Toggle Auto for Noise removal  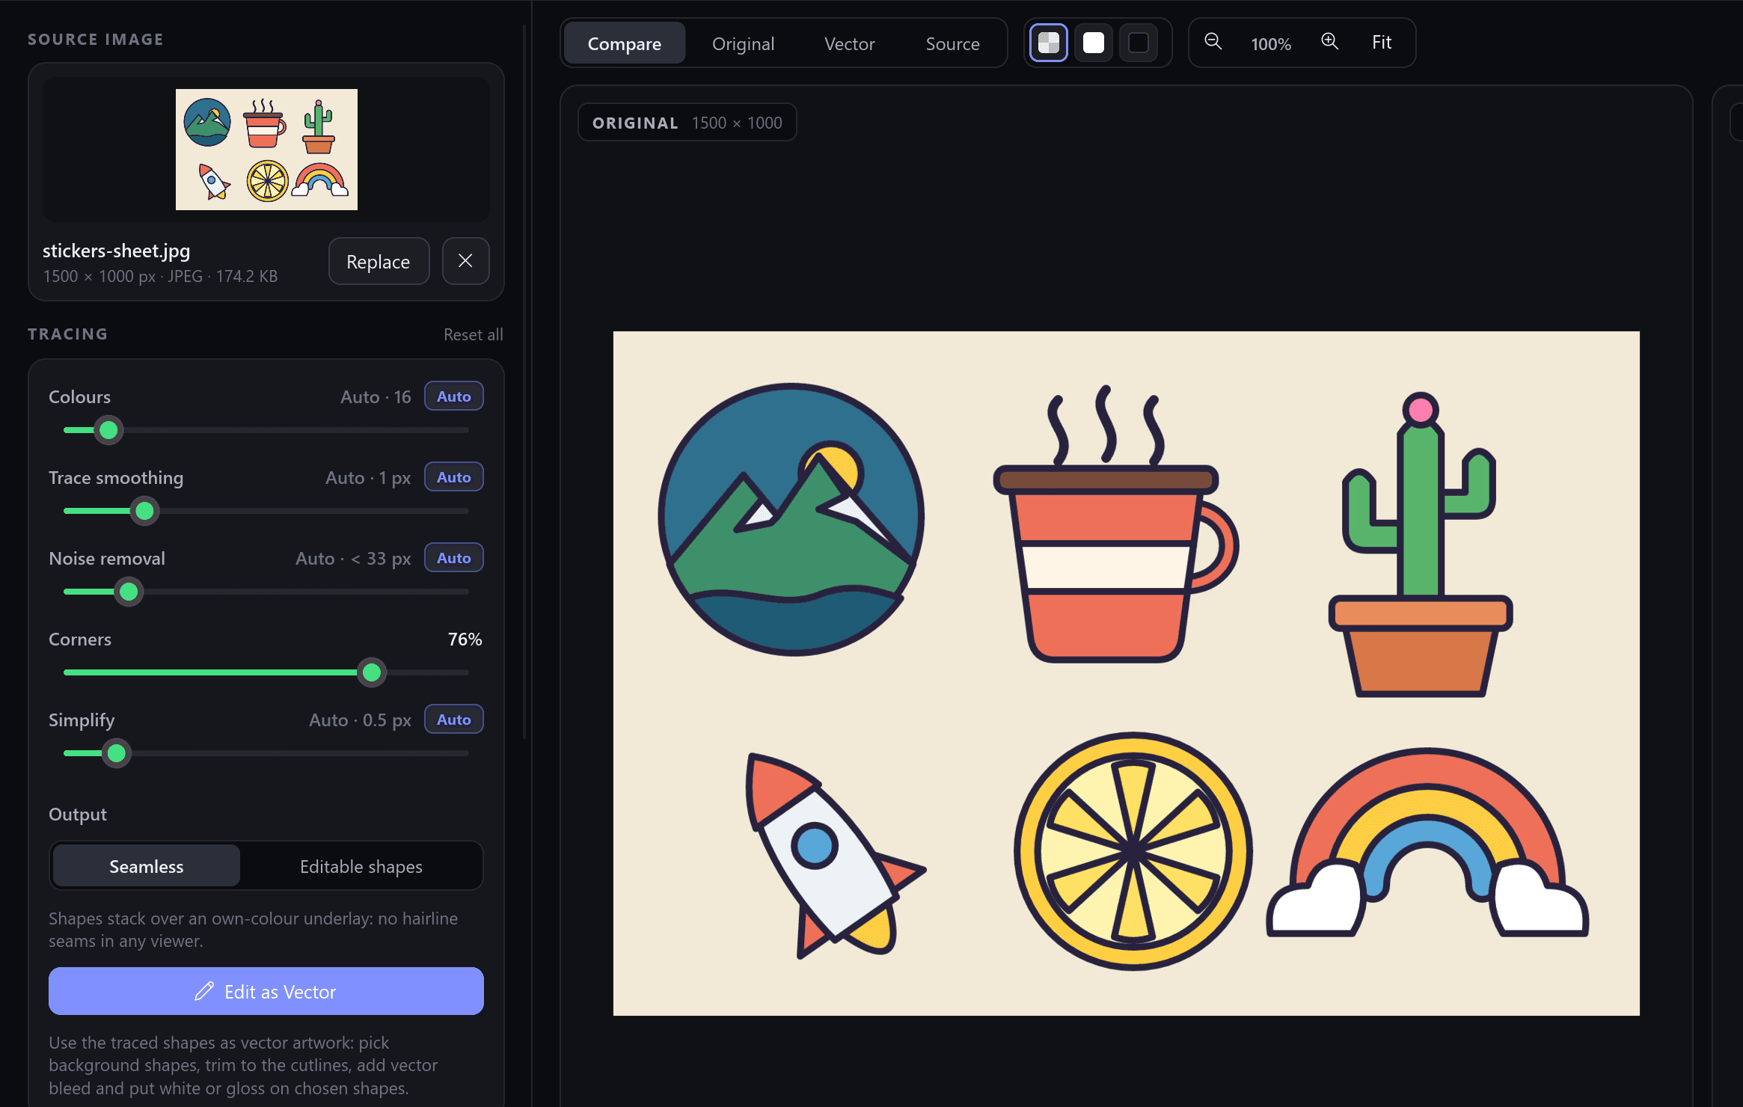coord(454,558)
